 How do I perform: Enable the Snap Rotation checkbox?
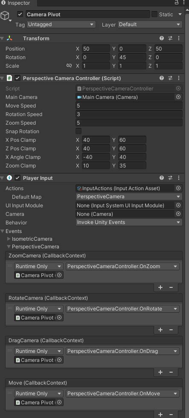tap(79, 131)
